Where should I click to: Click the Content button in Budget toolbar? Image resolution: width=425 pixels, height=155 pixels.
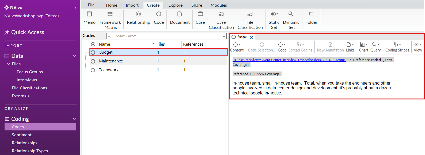point(237,47)
